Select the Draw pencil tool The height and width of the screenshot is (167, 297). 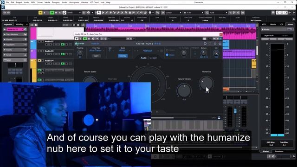pyautogui.click(x=107, y=13)
